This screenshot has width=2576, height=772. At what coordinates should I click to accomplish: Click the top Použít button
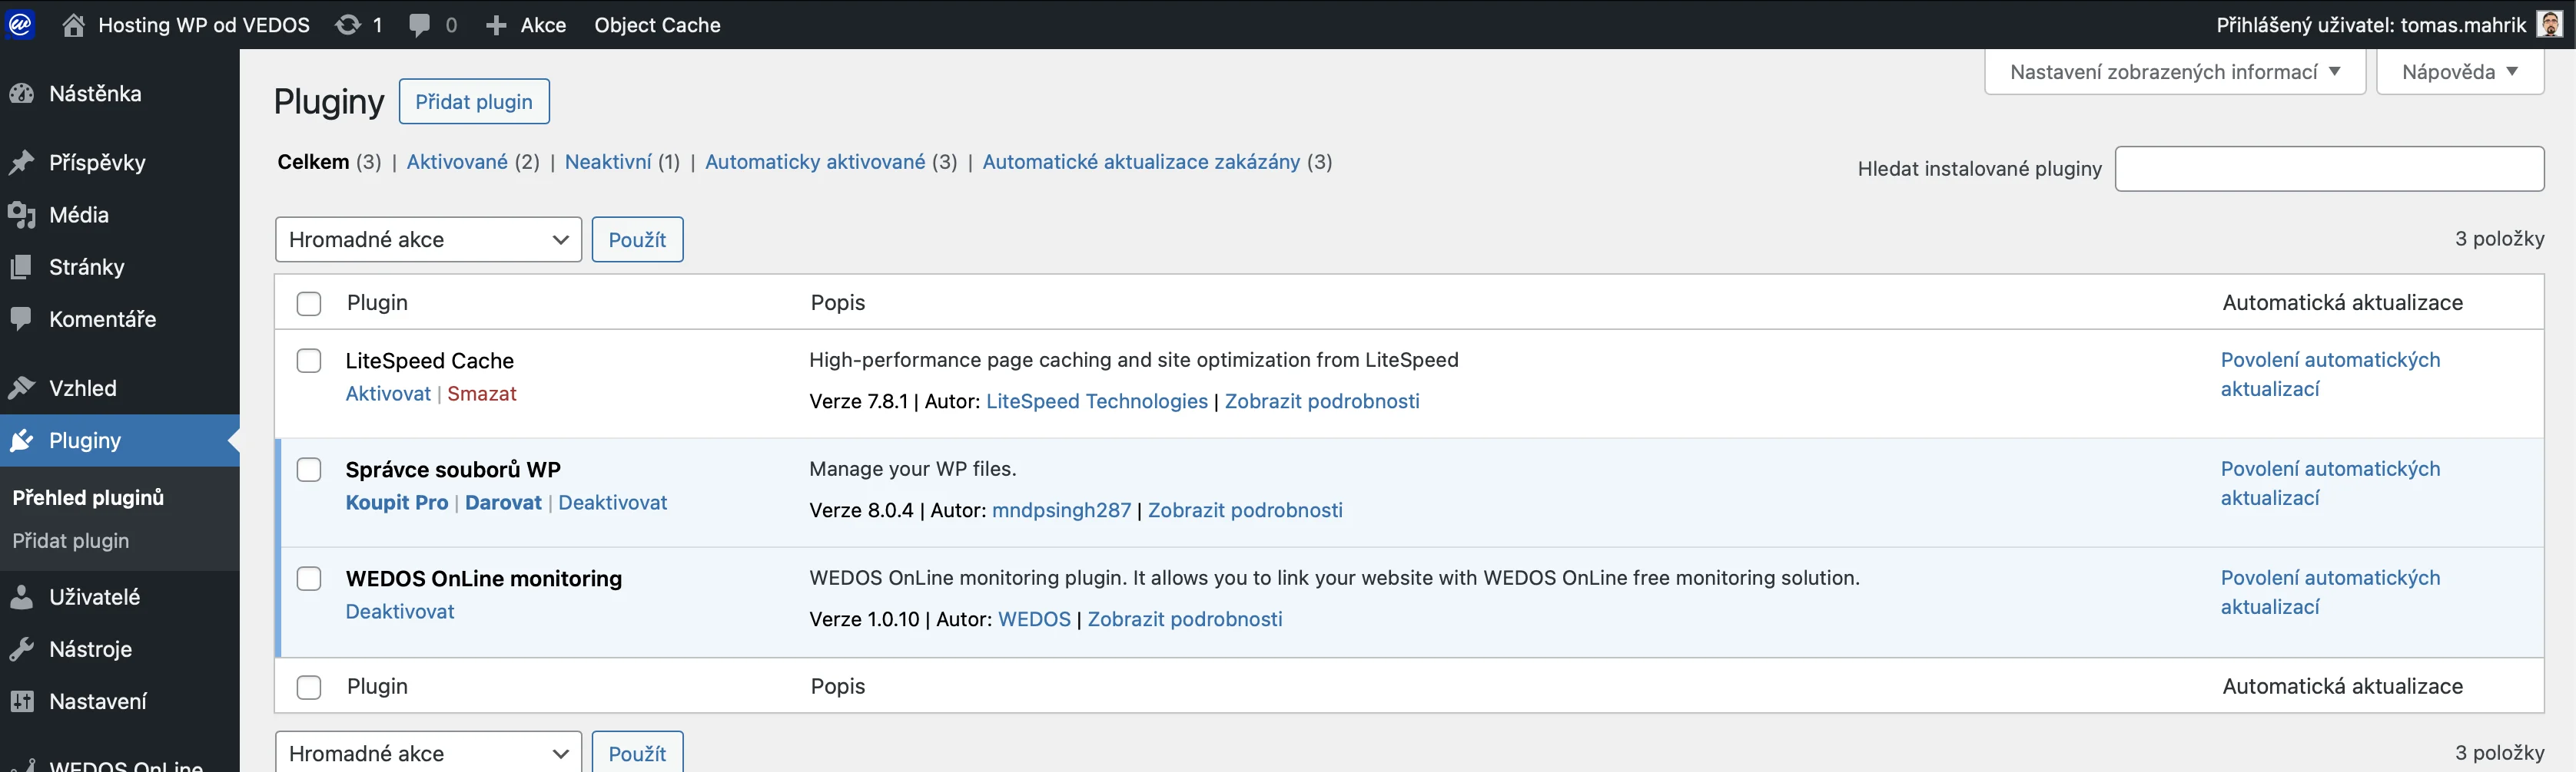click(637, 239)
